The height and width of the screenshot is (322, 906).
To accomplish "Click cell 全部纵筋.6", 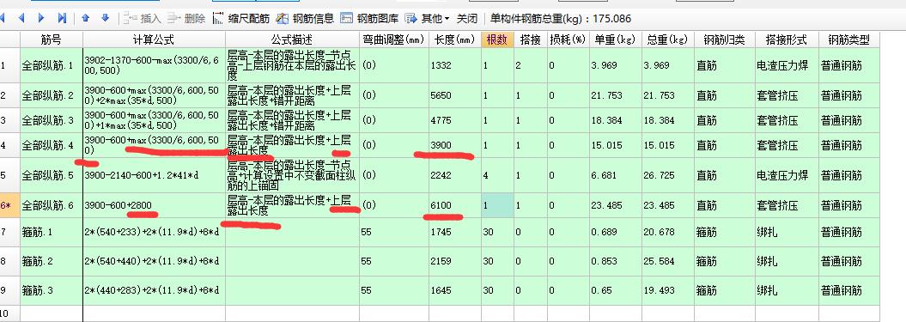I will (x=52, y=205).
